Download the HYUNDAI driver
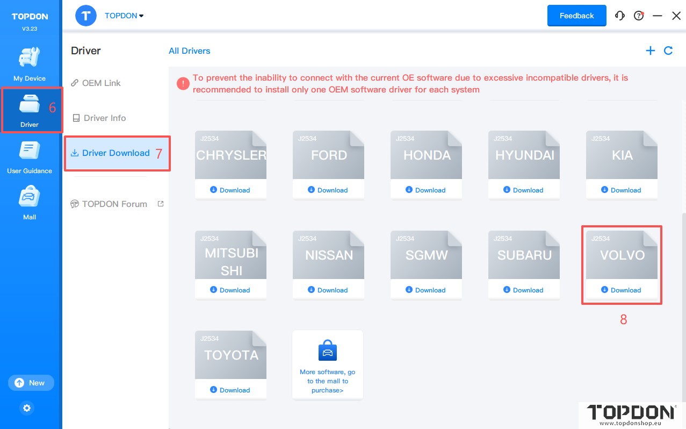686x429 pixels. pos(524,190)
